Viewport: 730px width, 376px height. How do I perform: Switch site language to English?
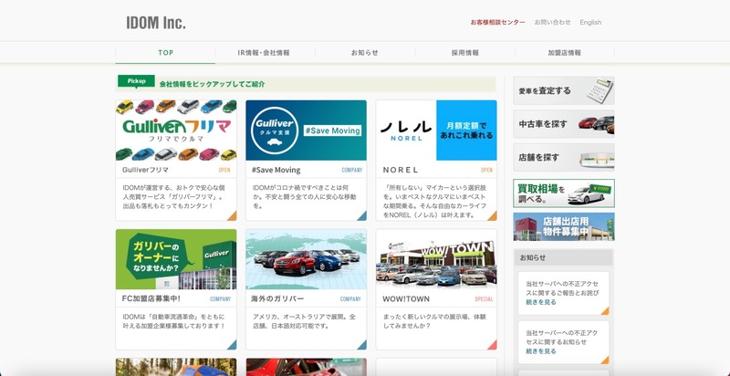[x=590, y=22]
